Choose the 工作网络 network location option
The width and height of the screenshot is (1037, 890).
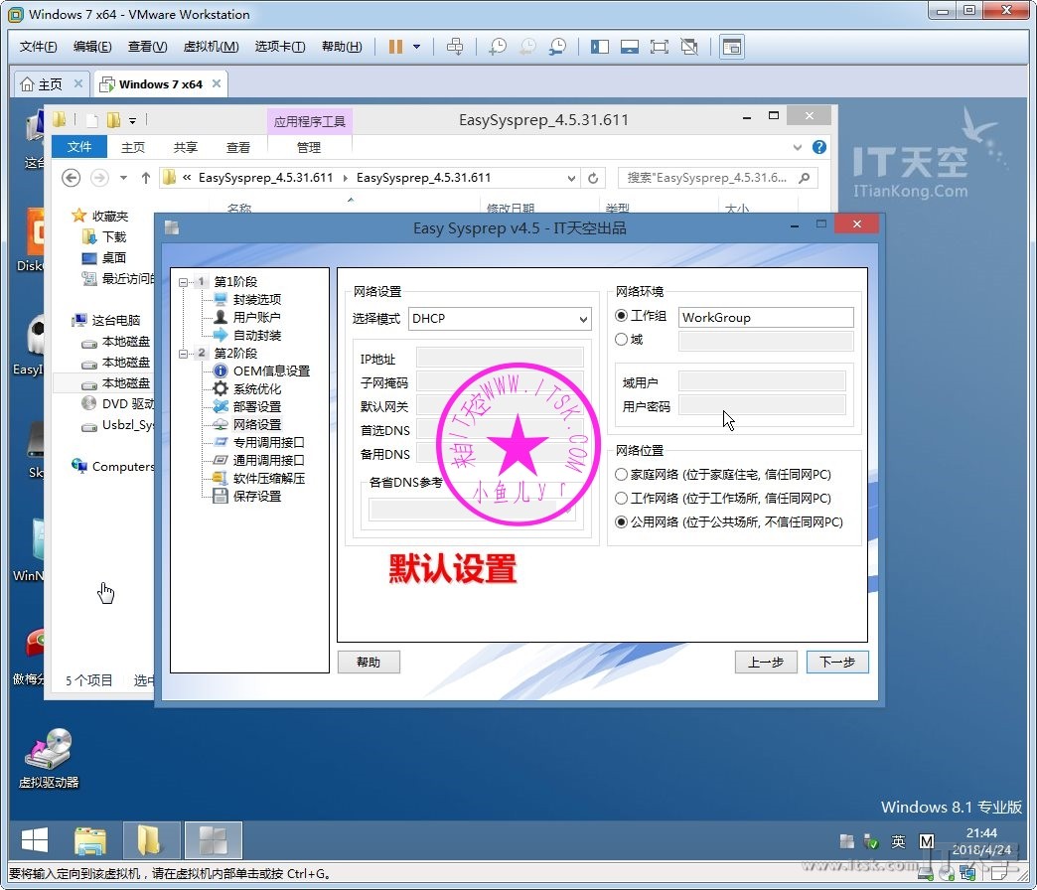622,499
